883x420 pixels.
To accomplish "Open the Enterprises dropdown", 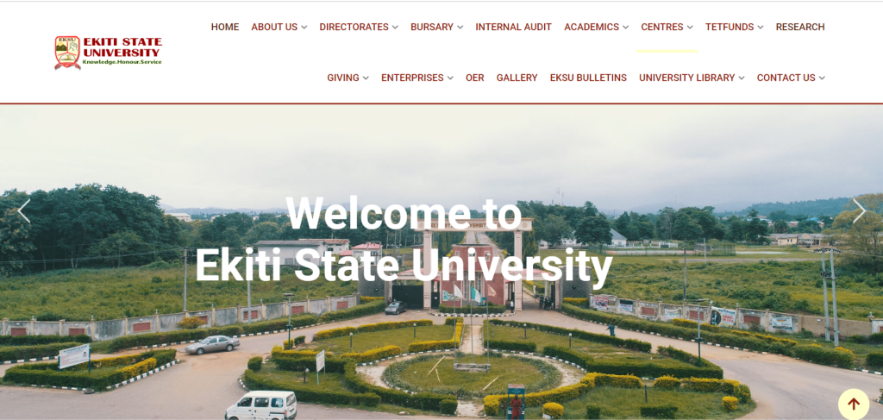I will [417, 78].
